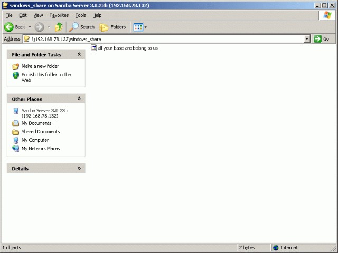338x253 pixels.
Task: Click the My Documents folder icon
Action: (15, 123)
